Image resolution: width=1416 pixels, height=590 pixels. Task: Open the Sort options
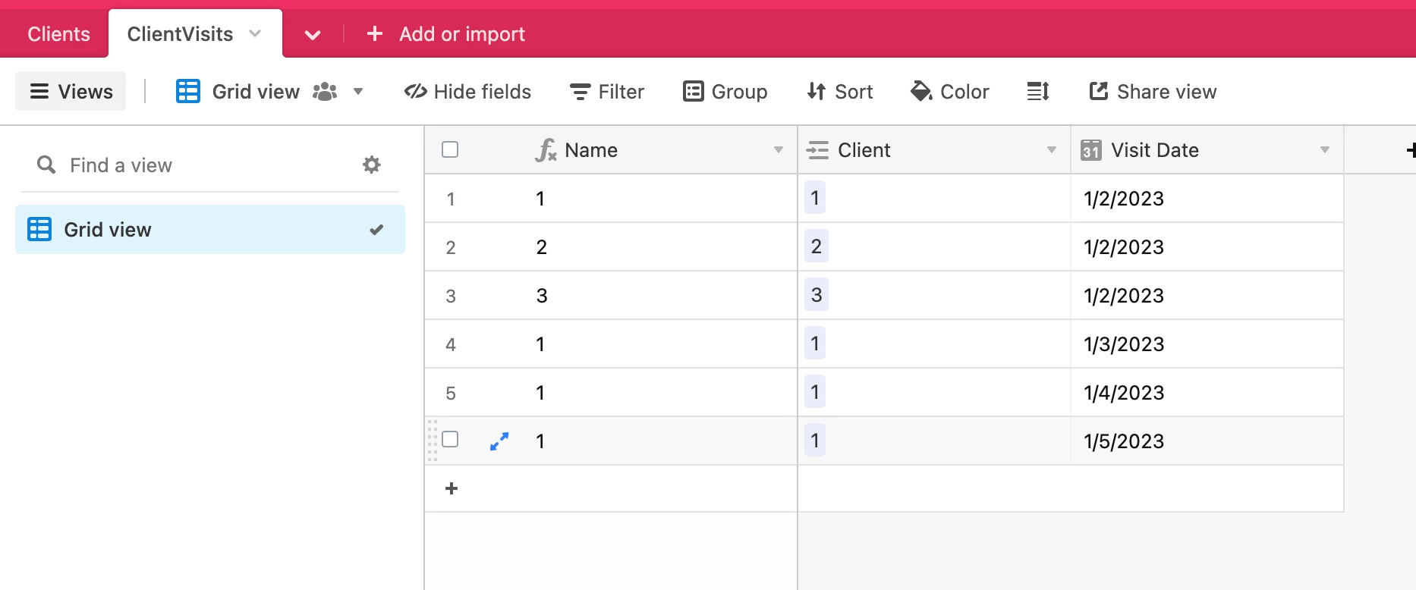coord(839,92)
